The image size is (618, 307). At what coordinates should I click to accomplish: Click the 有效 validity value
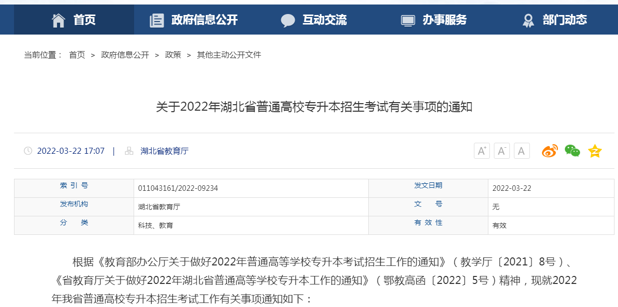pos(499,225)
